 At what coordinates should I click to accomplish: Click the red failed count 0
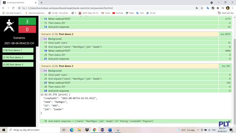pyautogui.click(x=27, y=29)
